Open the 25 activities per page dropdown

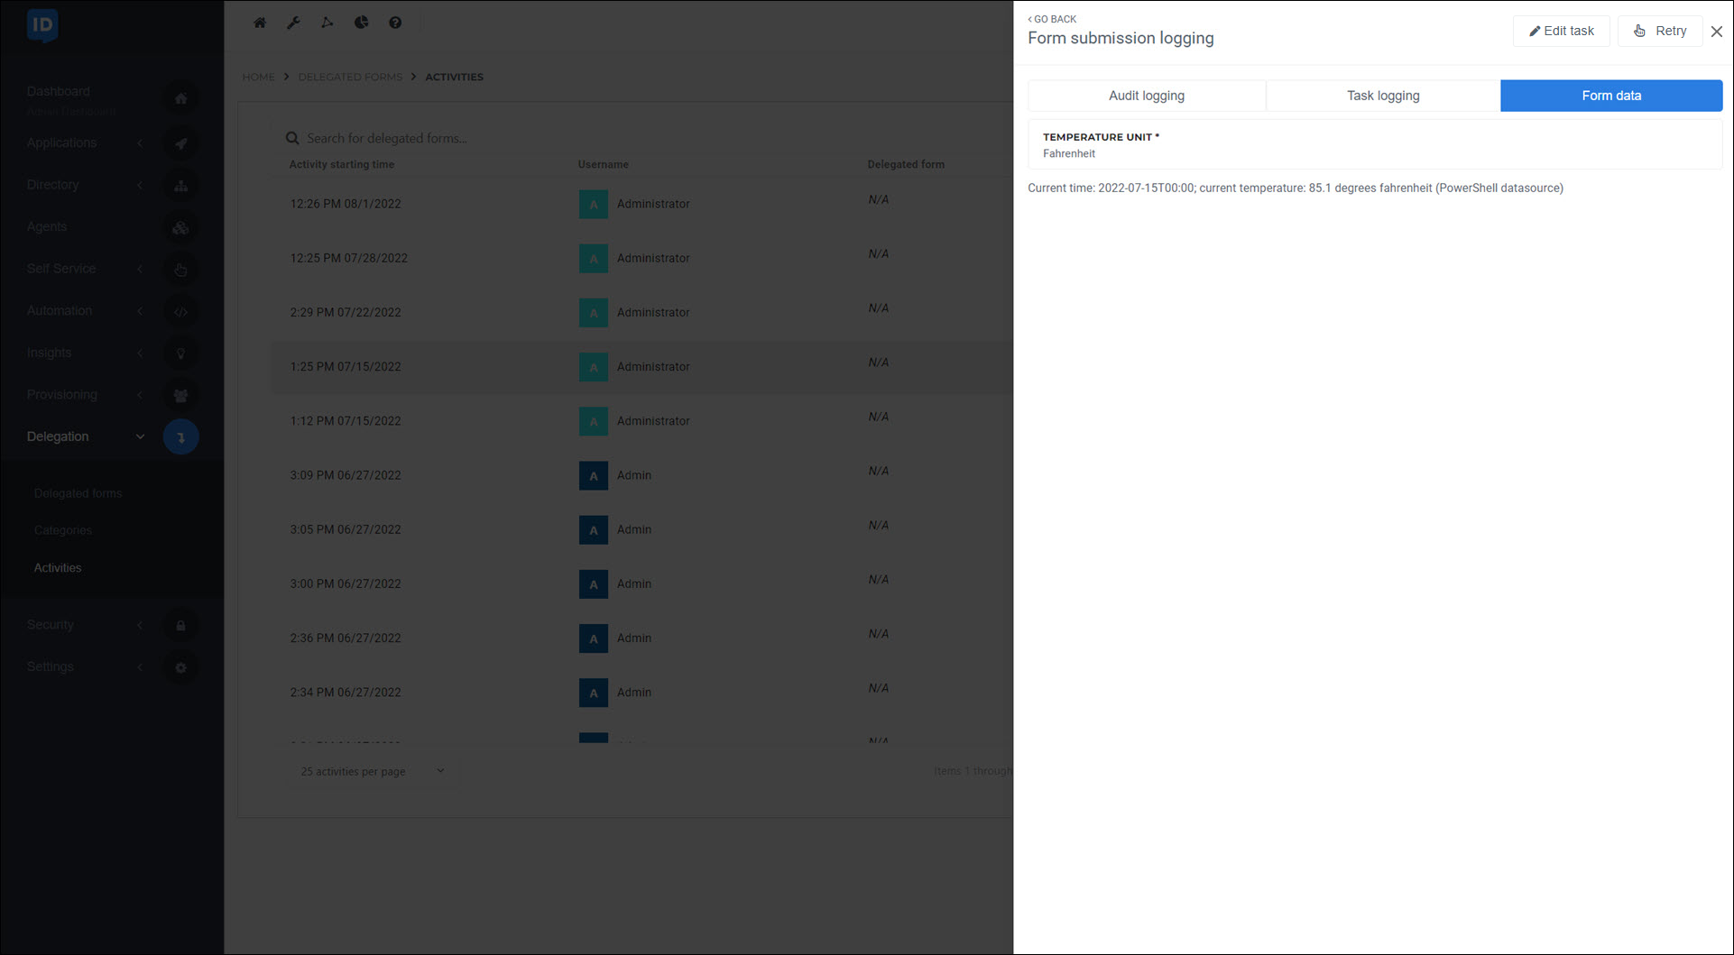pyautogui.click(x=373, y=771)
